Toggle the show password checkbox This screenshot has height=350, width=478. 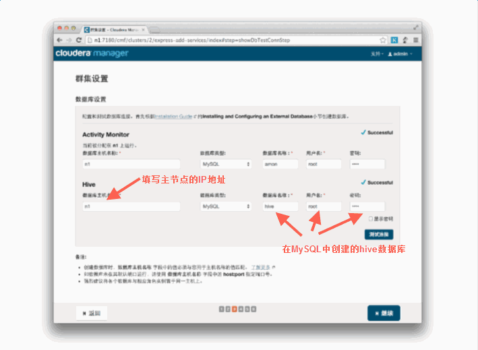pos(371,218)
